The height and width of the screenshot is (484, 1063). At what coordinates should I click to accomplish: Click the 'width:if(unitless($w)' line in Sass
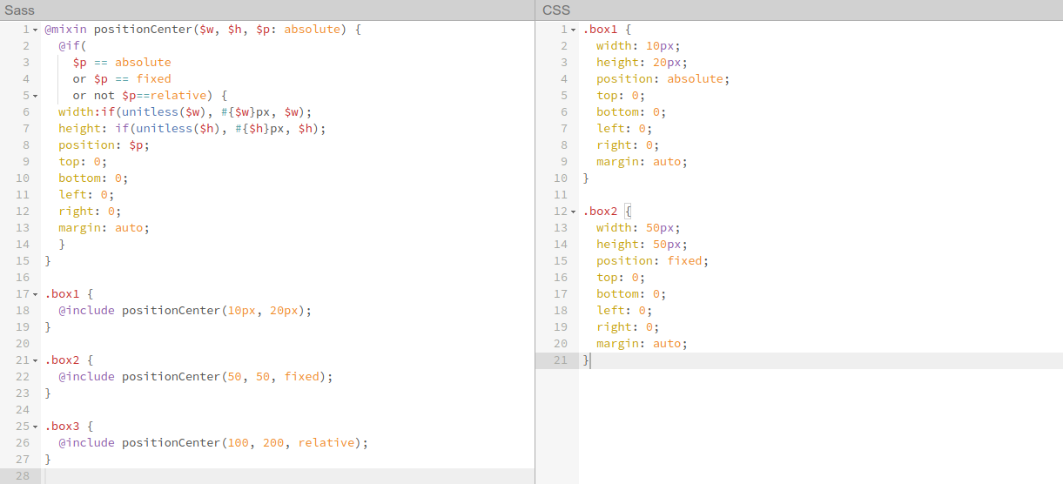point(185,111)
